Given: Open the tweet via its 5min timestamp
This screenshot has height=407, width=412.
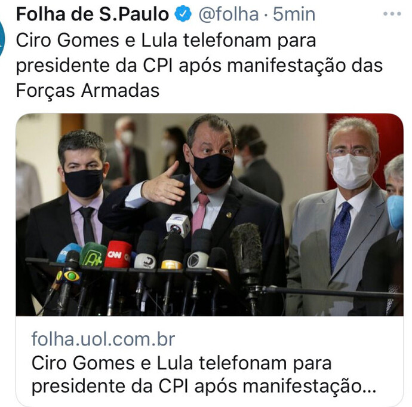Looking at the screenshot, I should [x=294, y=14].
